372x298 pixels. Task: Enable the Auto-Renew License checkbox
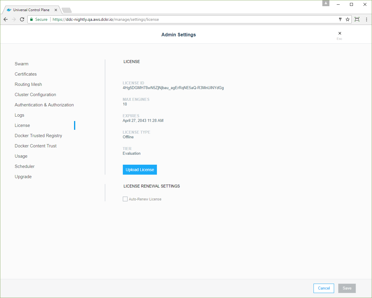point(125,199)
